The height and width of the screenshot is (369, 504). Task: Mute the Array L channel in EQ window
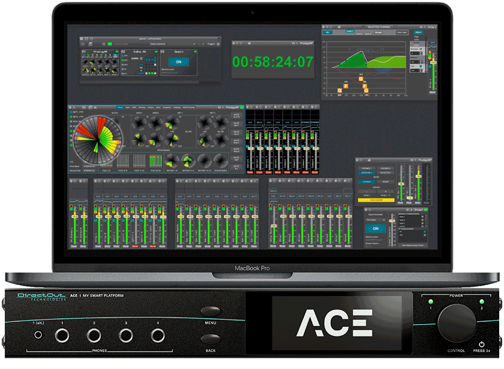tap(433, 92)
